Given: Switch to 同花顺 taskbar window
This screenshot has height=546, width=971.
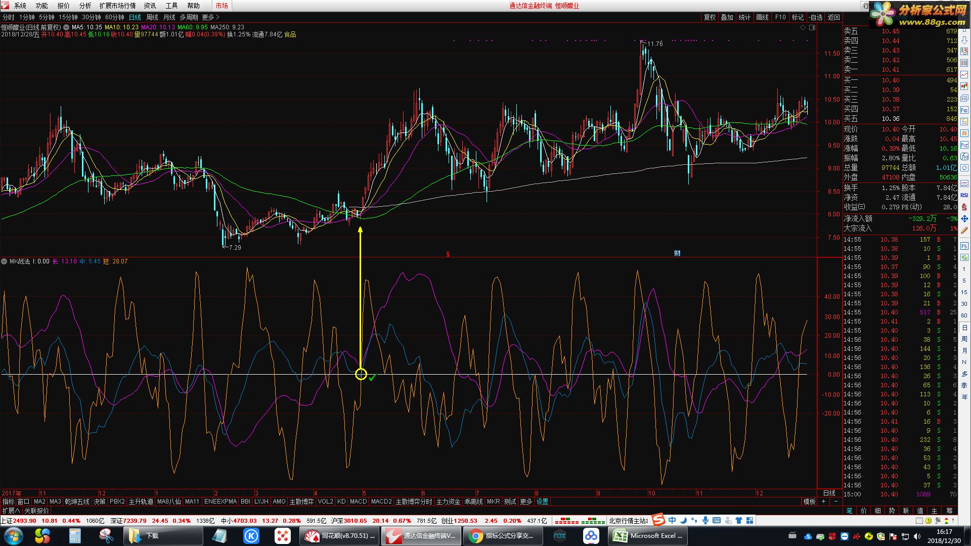Looking at the screenshot, I should 339,536.
